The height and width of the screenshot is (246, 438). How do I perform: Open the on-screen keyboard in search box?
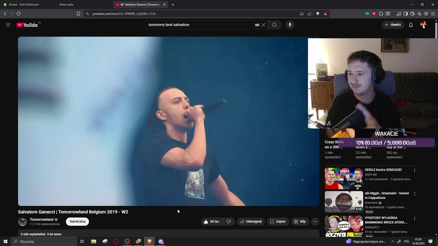257,25
